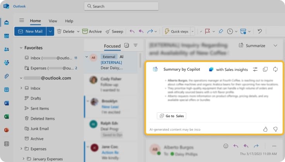Click the Quick steps button
The image size is (285, 162).
pos(177,31)
